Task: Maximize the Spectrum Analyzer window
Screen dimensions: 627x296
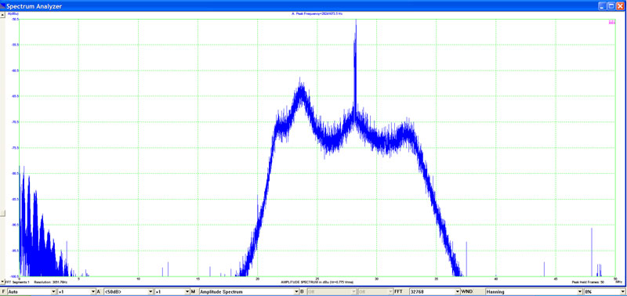Action: coord(612,6)
